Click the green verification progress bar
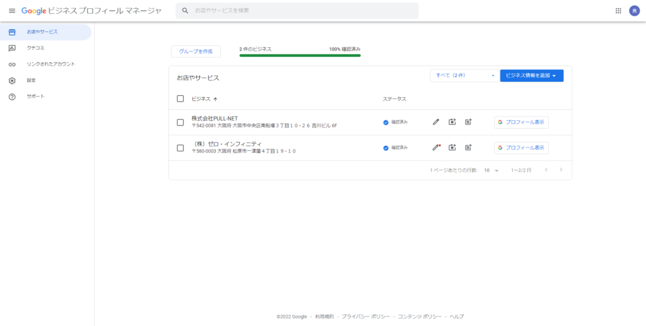This screenshot has width=646, height=326. click(300, 55)
